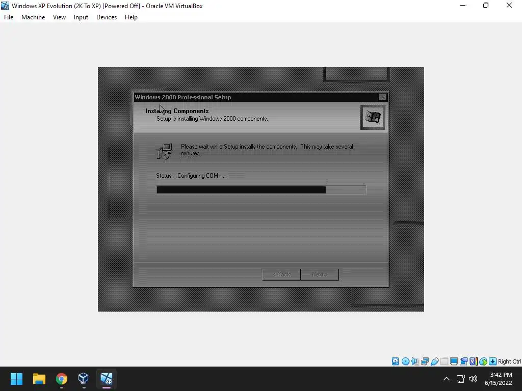Click the XP virtual machine taskbar icon
Viewport: 522px width, 391px height.
pyautogui.click(x=107, y=379)
